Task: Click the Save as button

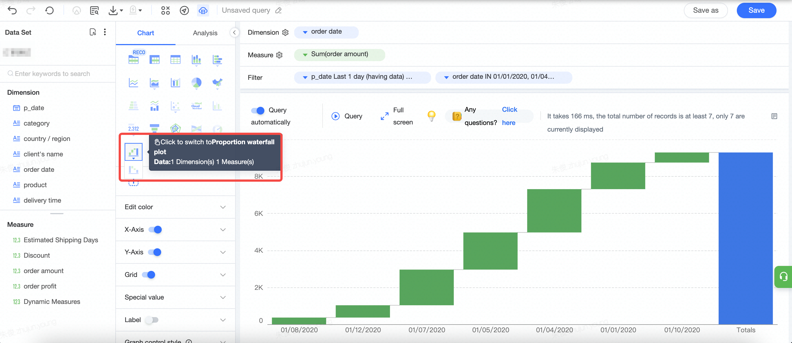Action: coord(706,10)
